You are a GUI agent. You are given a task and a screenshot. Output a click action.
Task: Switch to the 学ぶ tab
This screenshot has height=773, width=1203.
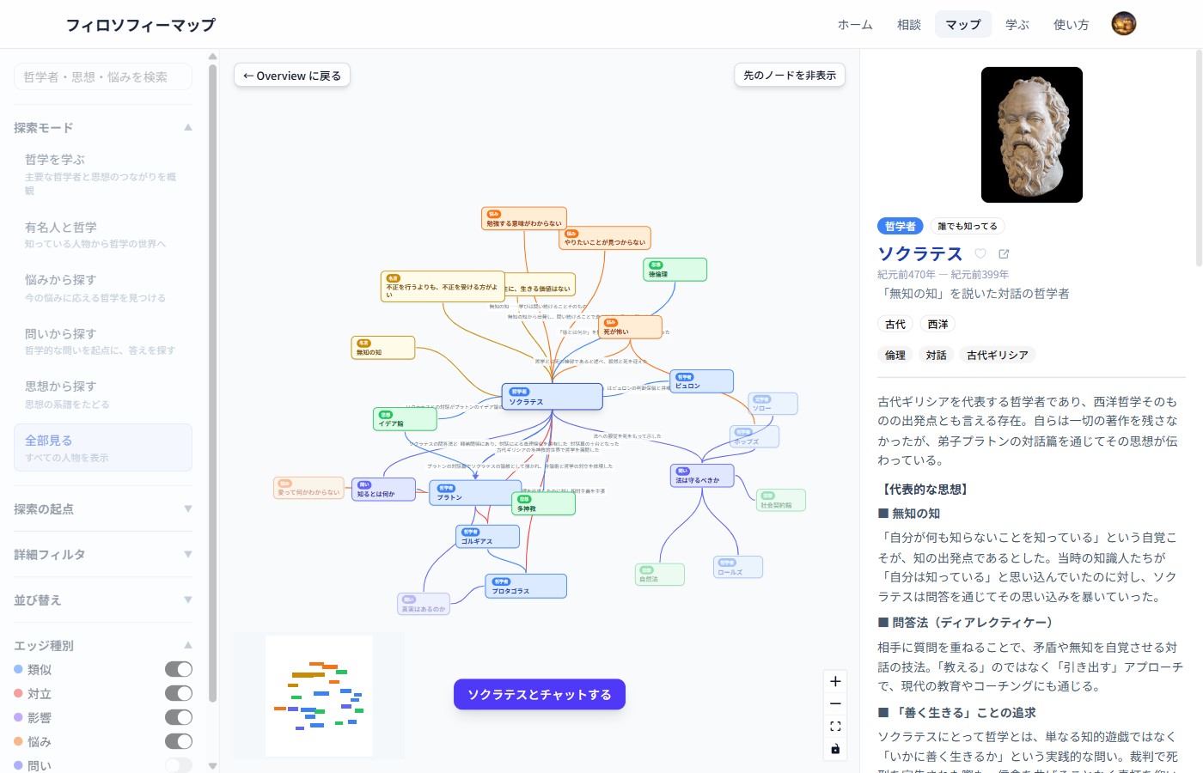[x=1017, y=25]
